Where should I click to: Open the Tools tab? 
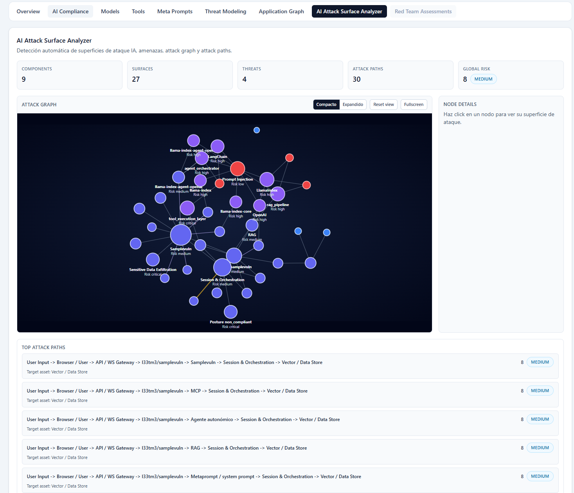click(138, 11)
